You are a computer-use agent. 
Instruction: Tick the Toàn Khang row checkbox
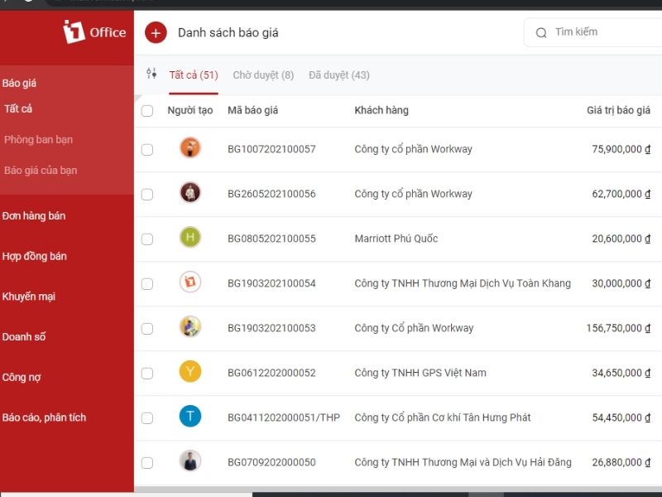pyautogui.click(x=147, y=284)
